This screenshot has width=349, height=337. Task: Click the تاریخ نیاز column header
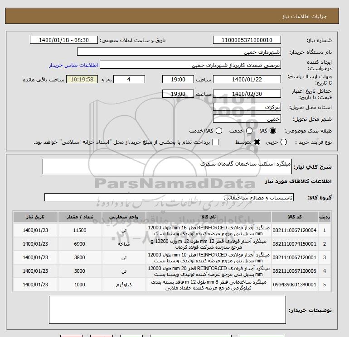pos(35,217)
